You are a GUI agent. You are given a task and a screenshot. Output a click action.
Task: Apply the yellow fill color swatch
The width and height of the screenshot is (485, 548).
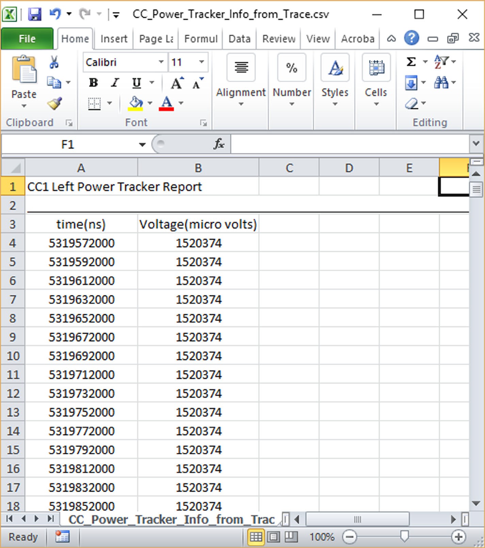click(x=135, y=103)
